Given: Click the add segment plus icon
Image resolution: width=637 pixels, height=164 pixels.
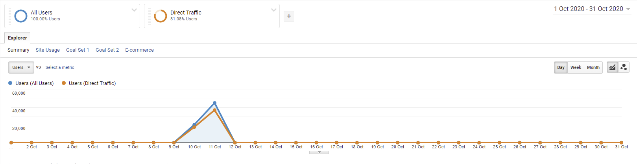Looking at the screenshot, I should click(289, 16).
